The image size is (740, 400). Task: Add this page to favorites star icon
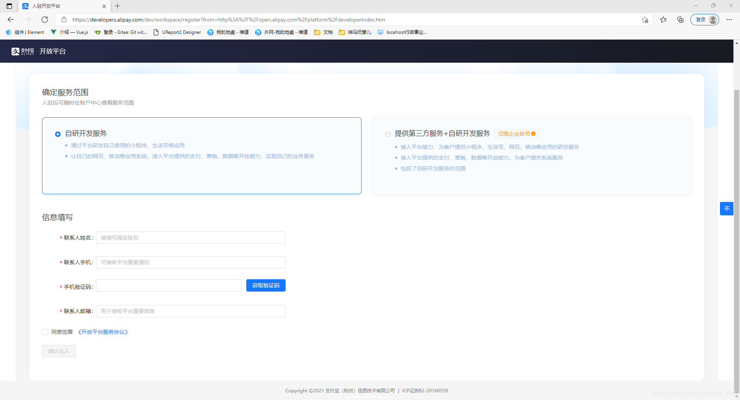pyautogui.click(x=645, y=20)
